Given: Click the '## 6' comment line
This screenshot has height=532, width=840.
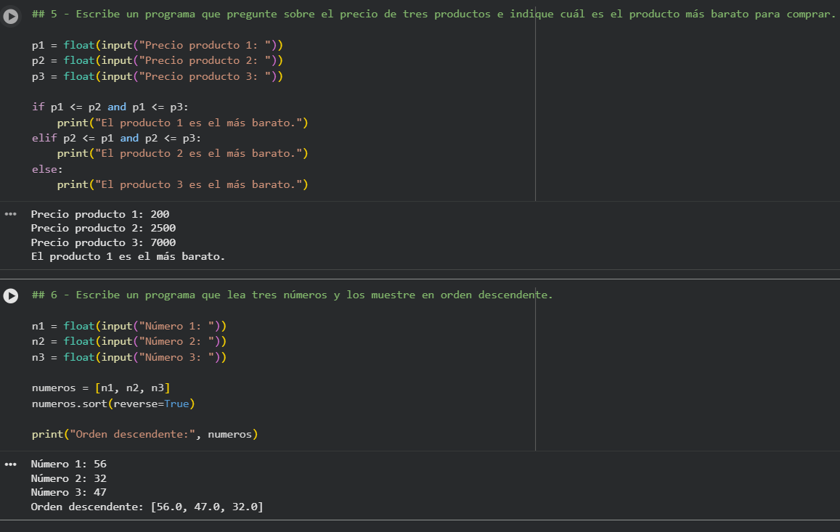Looking at the screenshot, I should (x=292, y=295).
